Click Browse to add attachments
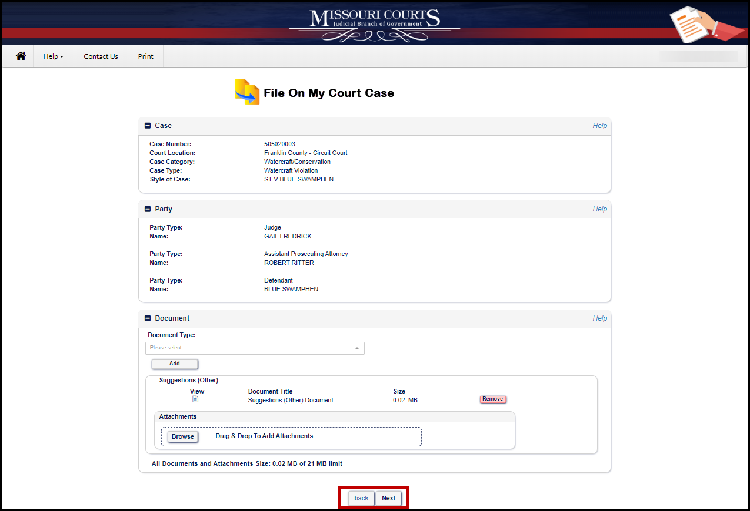The width and height of the screenshot is (750, 511). [183, 437]
